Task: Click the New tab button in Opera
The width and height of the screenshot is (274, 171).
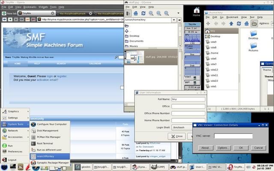Action: pos(9,13)
